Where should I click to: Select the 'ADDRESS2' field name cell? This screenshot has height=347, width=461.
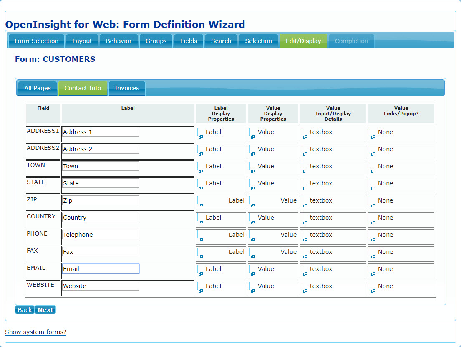43,151
